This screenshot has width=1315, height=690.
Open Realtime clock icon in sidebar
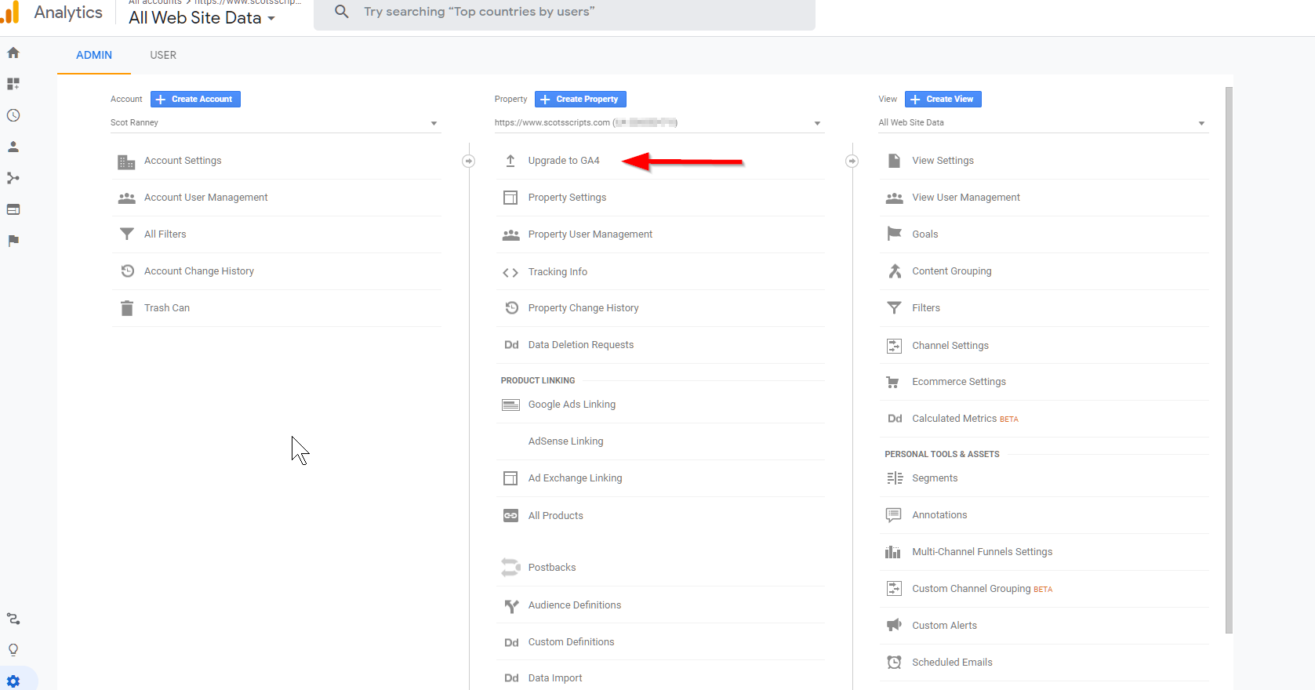pos(13,115)
